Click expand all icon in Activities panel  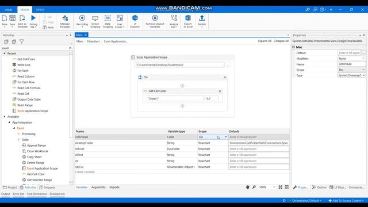[x=6, y=41]
